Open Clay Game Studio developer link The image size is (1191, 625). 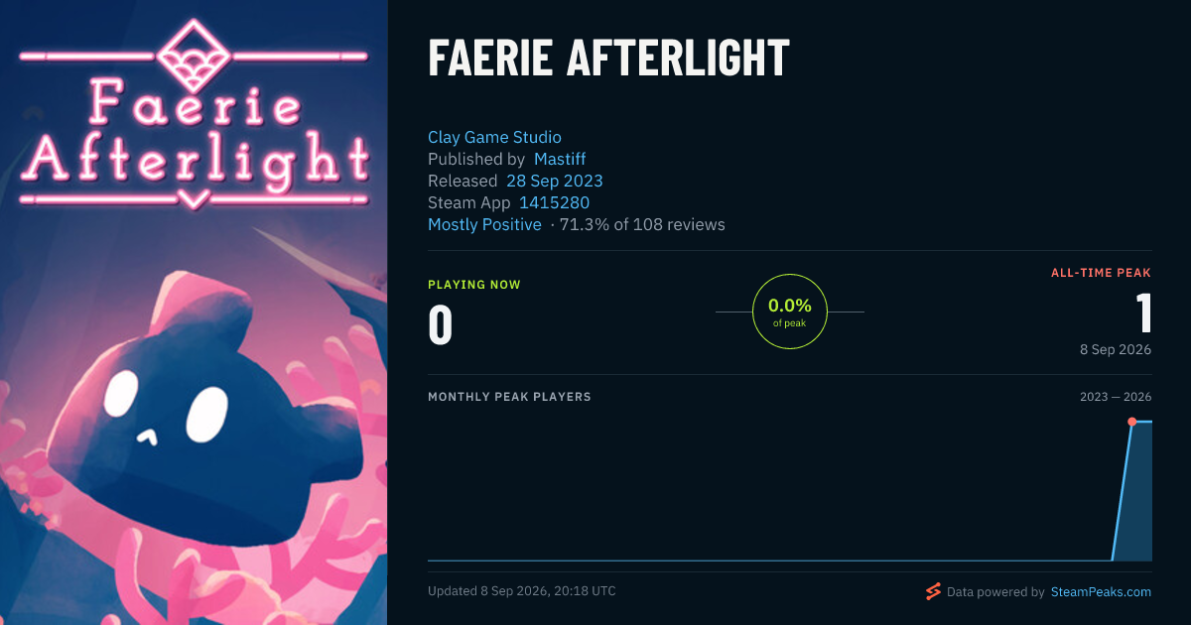point(494,137)
